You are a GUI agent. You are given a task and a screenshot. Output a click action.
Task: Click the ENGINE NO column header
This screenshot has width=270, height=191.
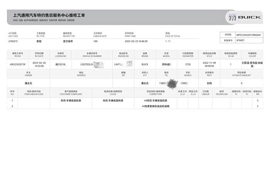[x=123, y=55]
